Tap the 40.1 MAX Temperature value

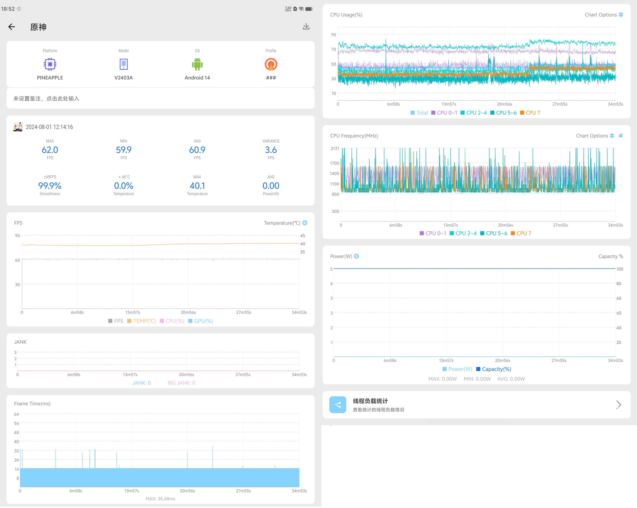coord(197,185)
